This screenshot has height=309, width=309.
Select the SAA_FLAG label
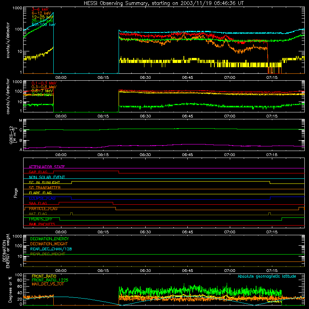pos(38,203)
